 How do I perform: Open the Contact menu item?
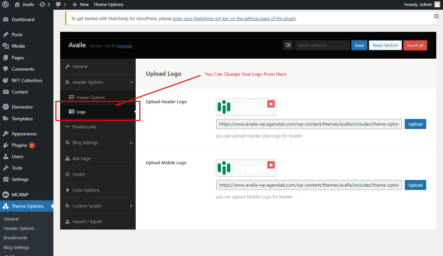point(27,92)
